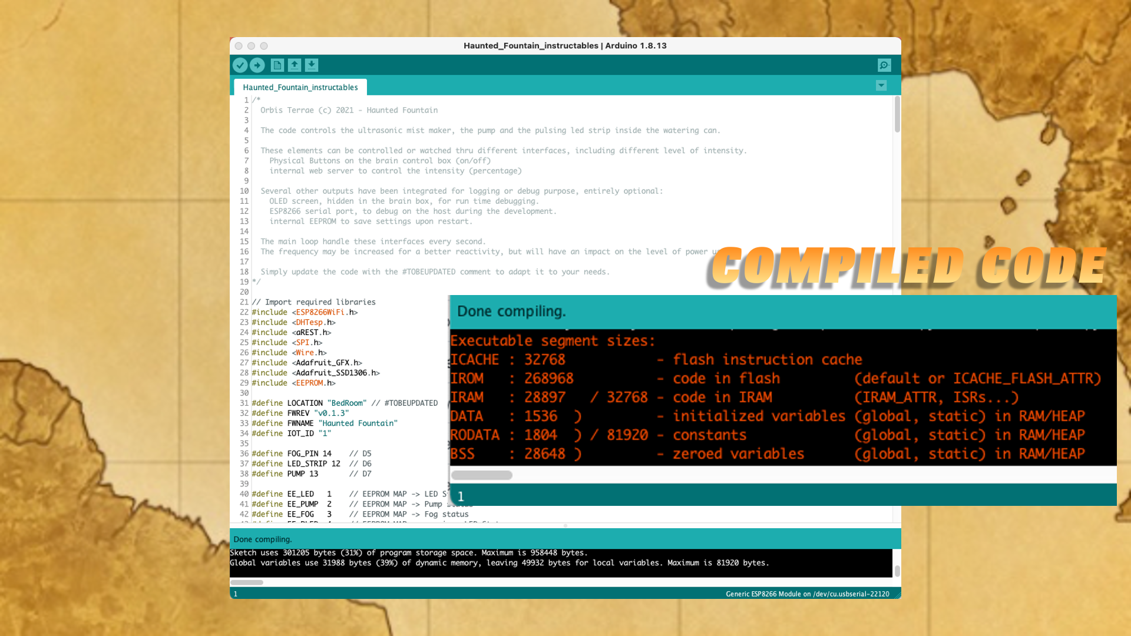Click the ESP8266WiFi include line
The height and width of the screenshot is (636, 1131).
tap(305, 312)
